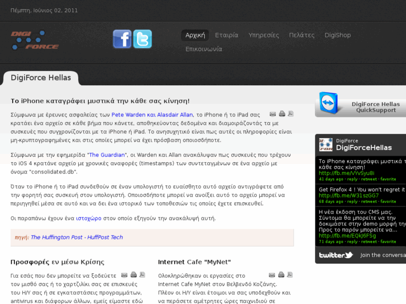Click the DigiForce logo

pyautogui.click(x=35, y=40)
